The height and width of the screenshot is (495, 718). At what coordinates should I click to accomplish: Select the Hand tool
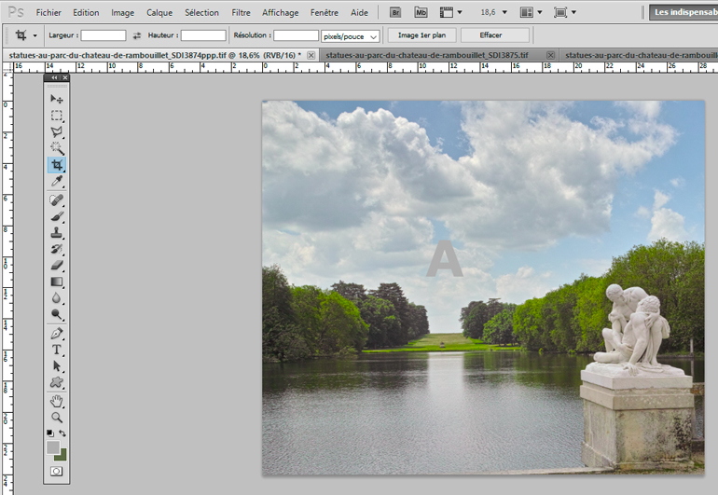point(56,402)
